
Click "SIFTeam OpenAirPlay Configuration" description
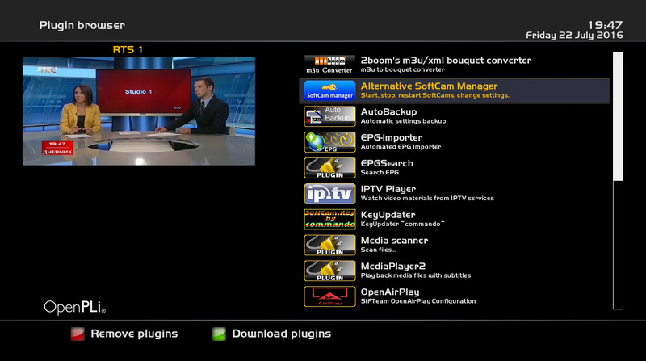coord(418,301)
